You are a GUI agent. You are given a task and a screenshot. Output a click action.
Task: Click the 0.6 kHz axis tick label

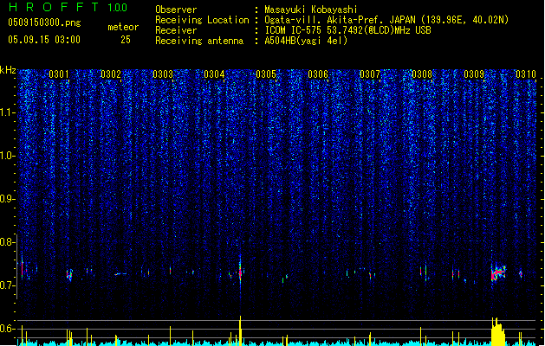tap(8, 329)
